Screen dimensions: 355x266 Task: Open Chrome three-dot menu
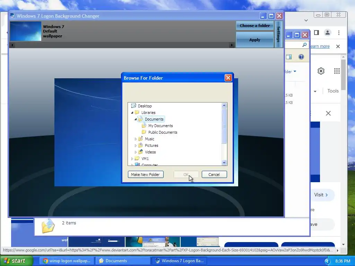pyautogui.click(x=339, y=33)
